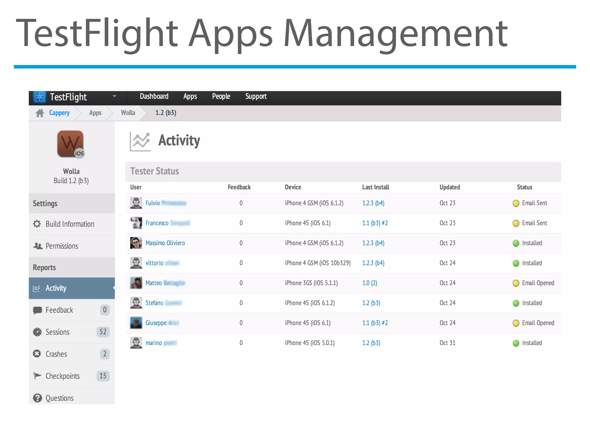Click the Feedback column header
Image resolution: width=590 pixels, height=442 pixels.
[x=239, y=187]
